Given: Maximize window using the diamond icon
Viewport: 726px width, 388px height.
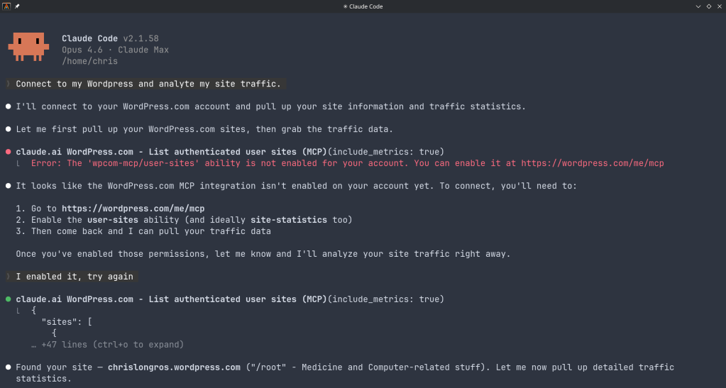Looking at the screenshot, I should 709,6.
